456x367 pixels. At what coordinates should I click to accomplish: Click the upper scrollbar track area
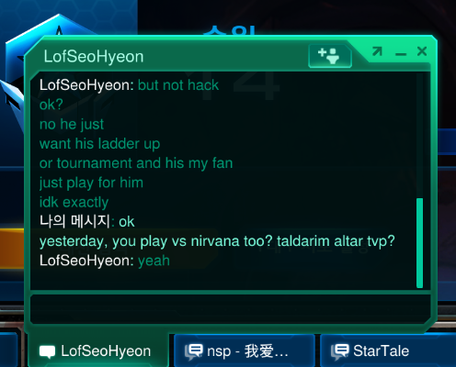click(419, 136)
